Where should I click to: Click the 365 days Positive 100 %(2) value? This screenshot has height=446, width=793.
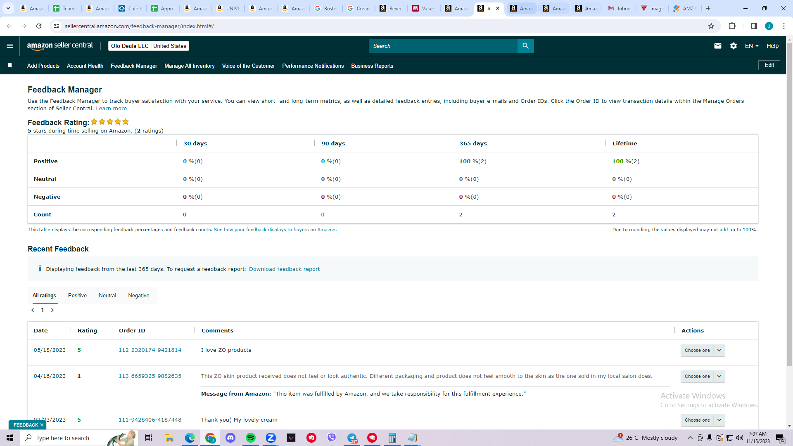[x=472, y=161]
